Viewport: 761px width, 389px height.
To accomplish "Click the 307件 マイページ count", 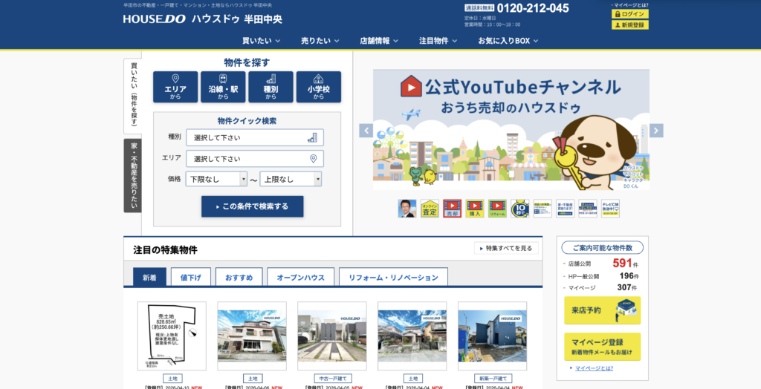I will point(627,287).
